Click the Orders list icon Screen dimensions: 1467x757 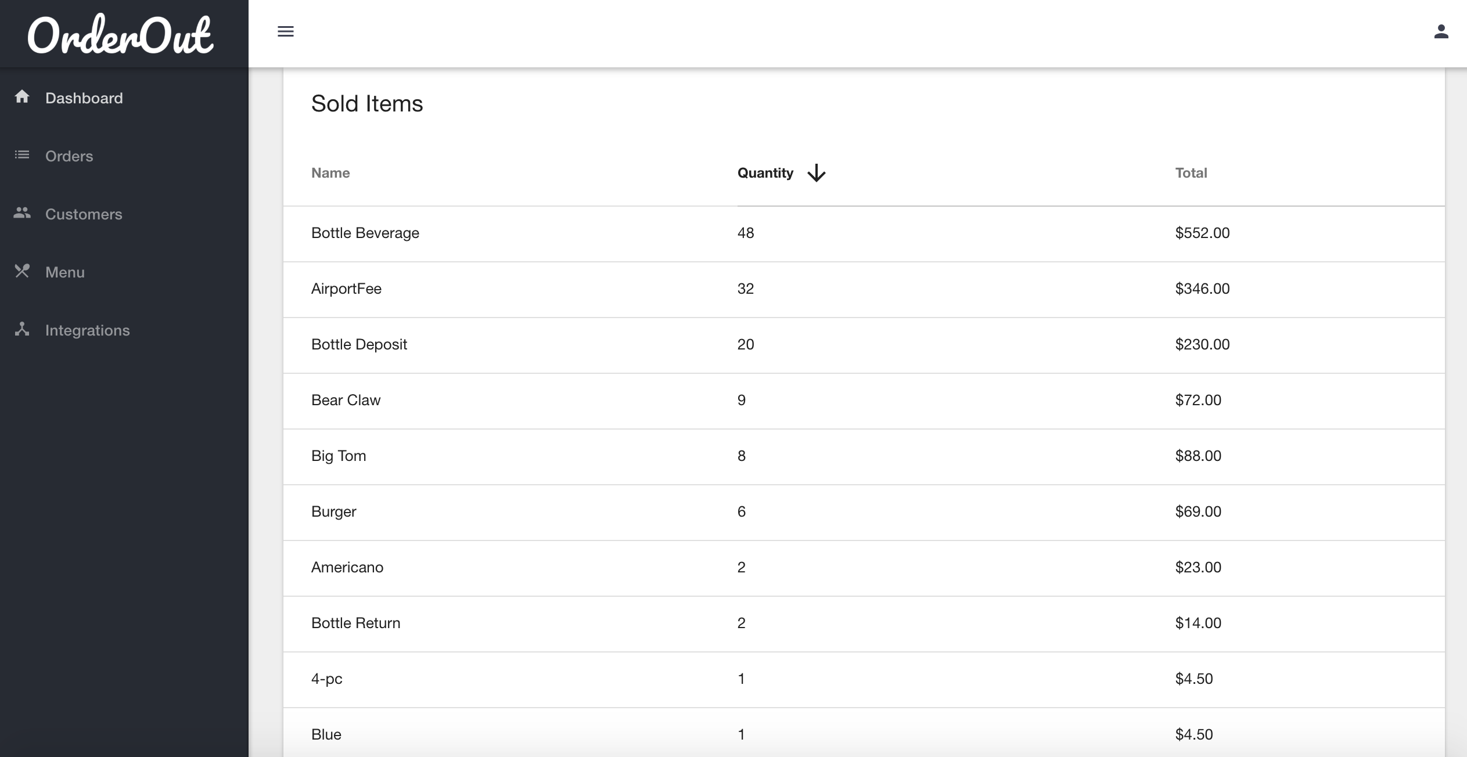pyautogui.click(x=22, y=155)
